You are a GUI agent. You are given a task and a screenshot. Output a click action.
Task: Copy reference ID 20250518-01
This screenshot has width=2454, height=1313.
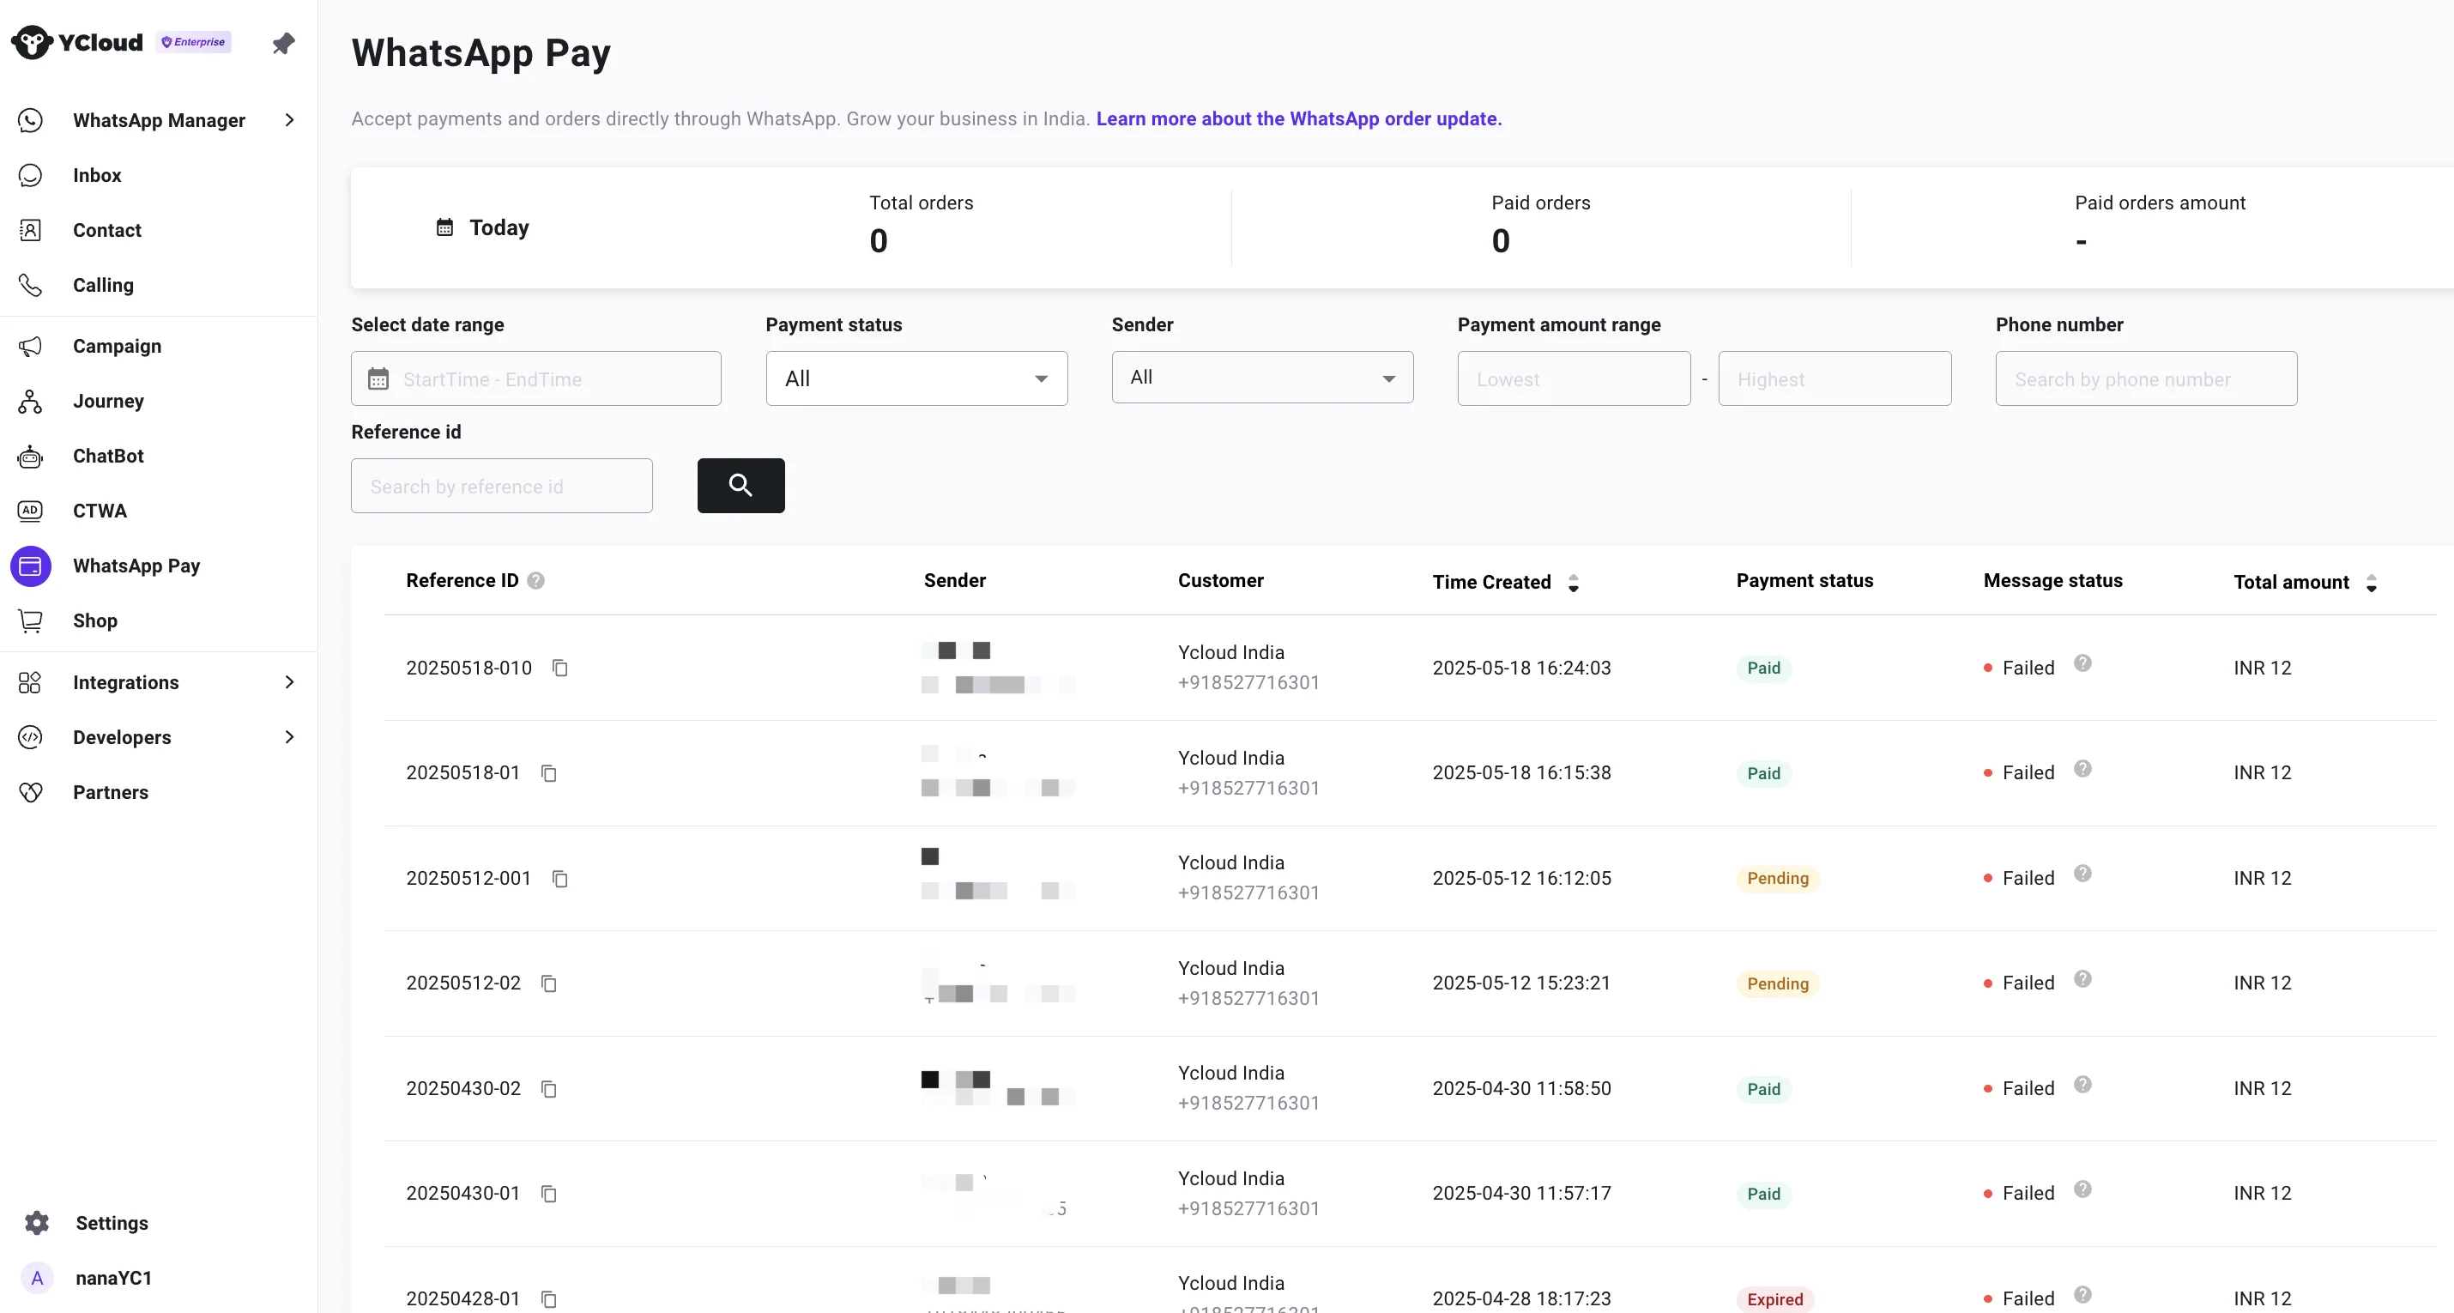[549, 772]
